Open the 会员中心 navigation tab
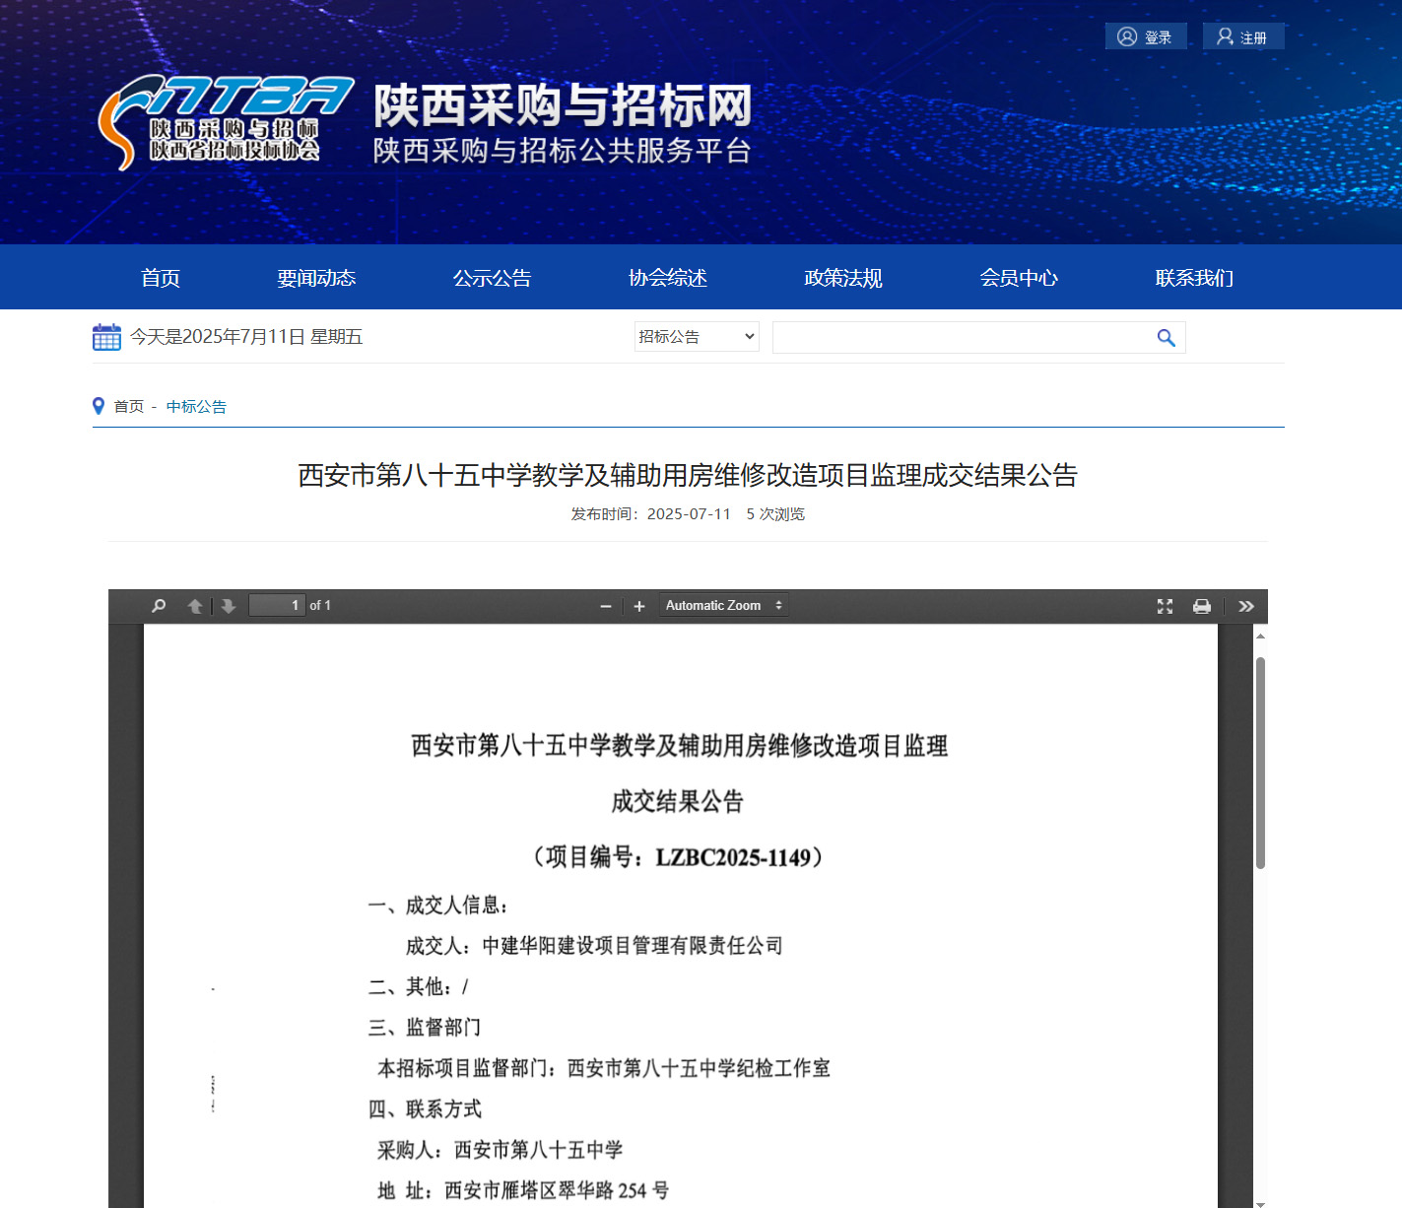Image resolution: width=1402 pixels, height=1208 pixels. (x=1019, y=278)
